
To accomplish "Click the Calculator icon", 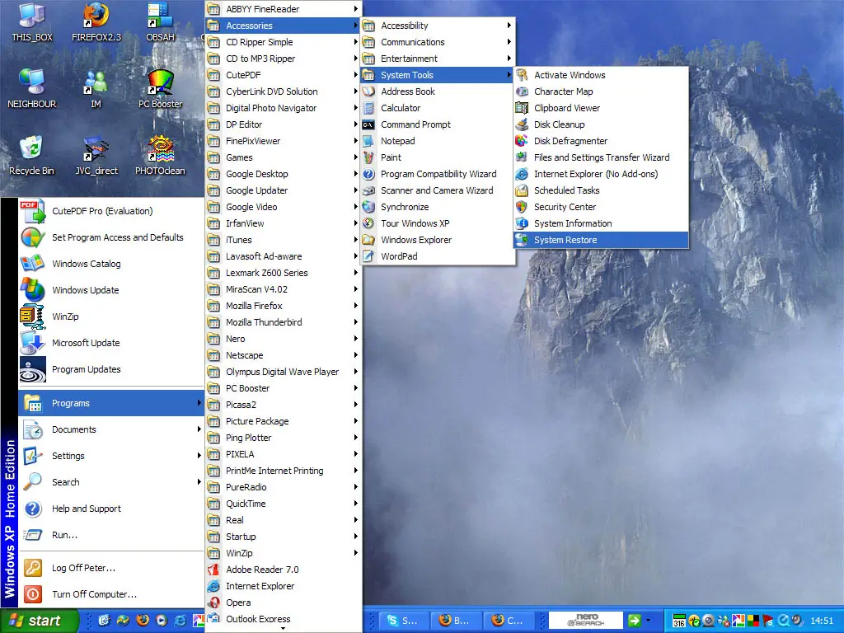I will (x=368, y=108).
